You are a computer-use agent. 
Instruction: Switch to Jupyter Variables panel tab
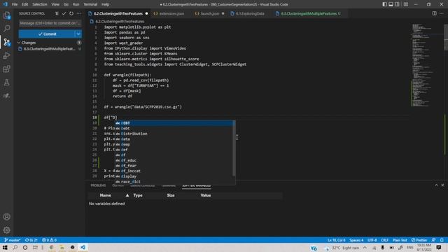point(196,185)
